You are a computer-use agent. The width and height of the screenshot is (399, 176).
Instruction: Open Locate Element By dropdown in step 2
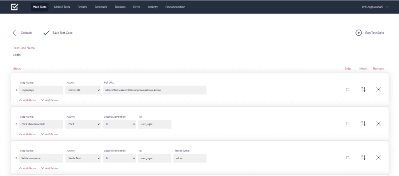[x=119, y=124]
